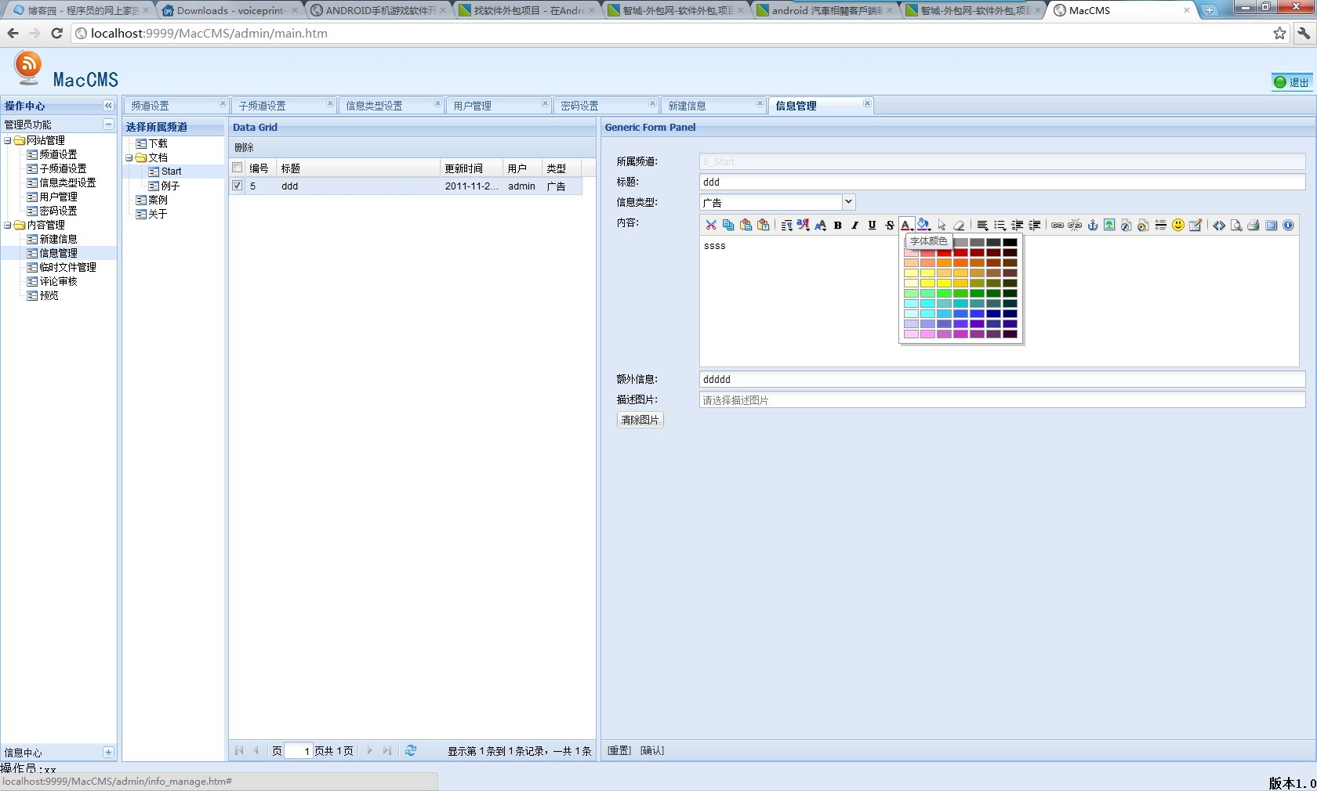Uncheck the checkbox for row ddd
The width and height of the screenshot is (1317, 791).
[x=238, y=186]
